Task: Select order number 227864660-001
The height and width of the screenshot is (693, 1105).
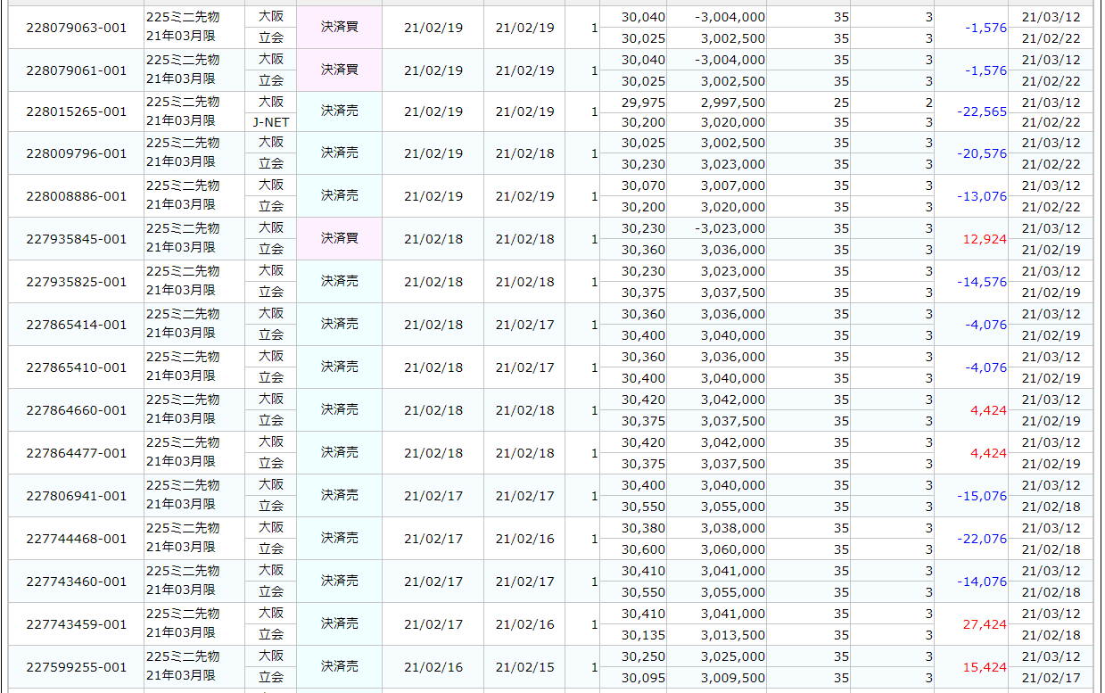Action: coord(77,410)
